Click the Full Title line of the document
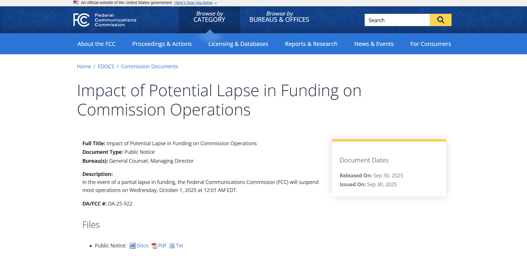This screenshot has height=256, width=527. point(170,143)
